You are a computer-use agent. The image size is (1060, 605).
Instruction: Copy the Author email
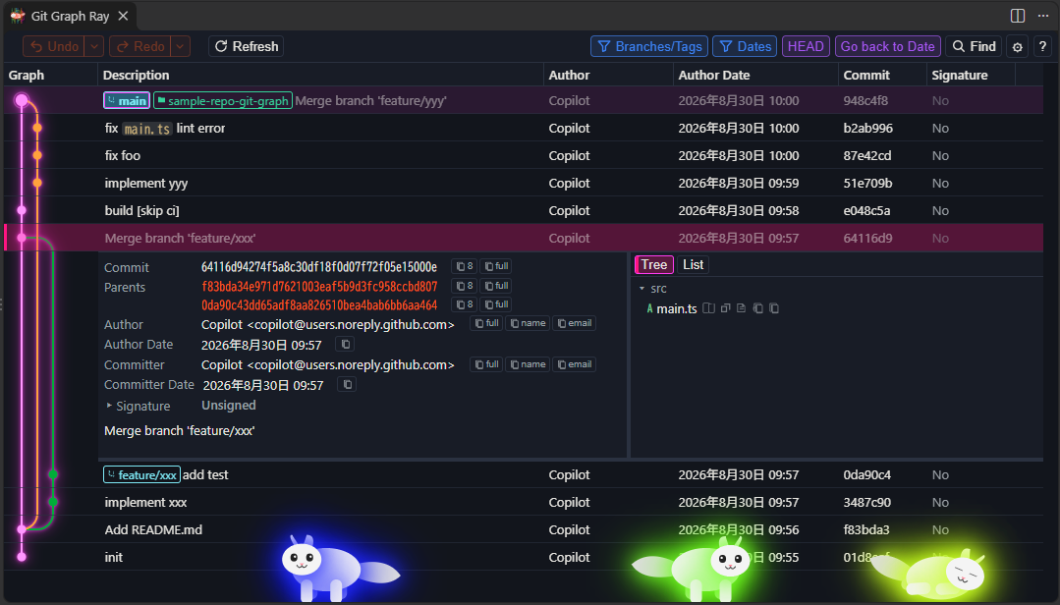574,324
